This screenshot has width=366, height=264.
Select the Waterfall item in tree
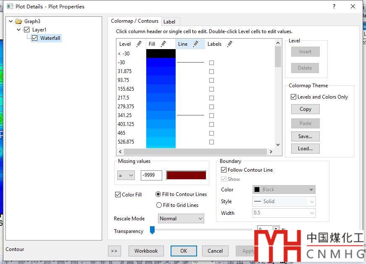pyautogui.click(x=50, y=38)
